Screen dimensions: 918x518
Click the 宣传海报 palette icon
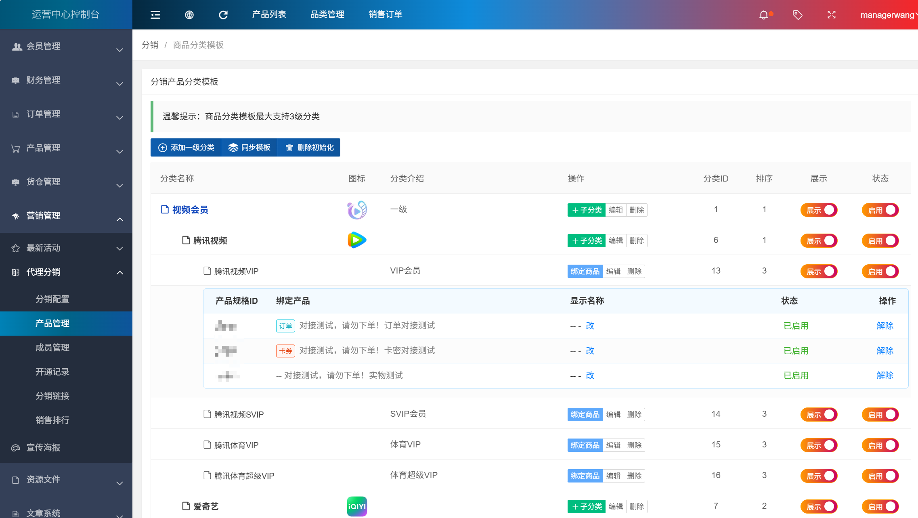click(16, 448)
